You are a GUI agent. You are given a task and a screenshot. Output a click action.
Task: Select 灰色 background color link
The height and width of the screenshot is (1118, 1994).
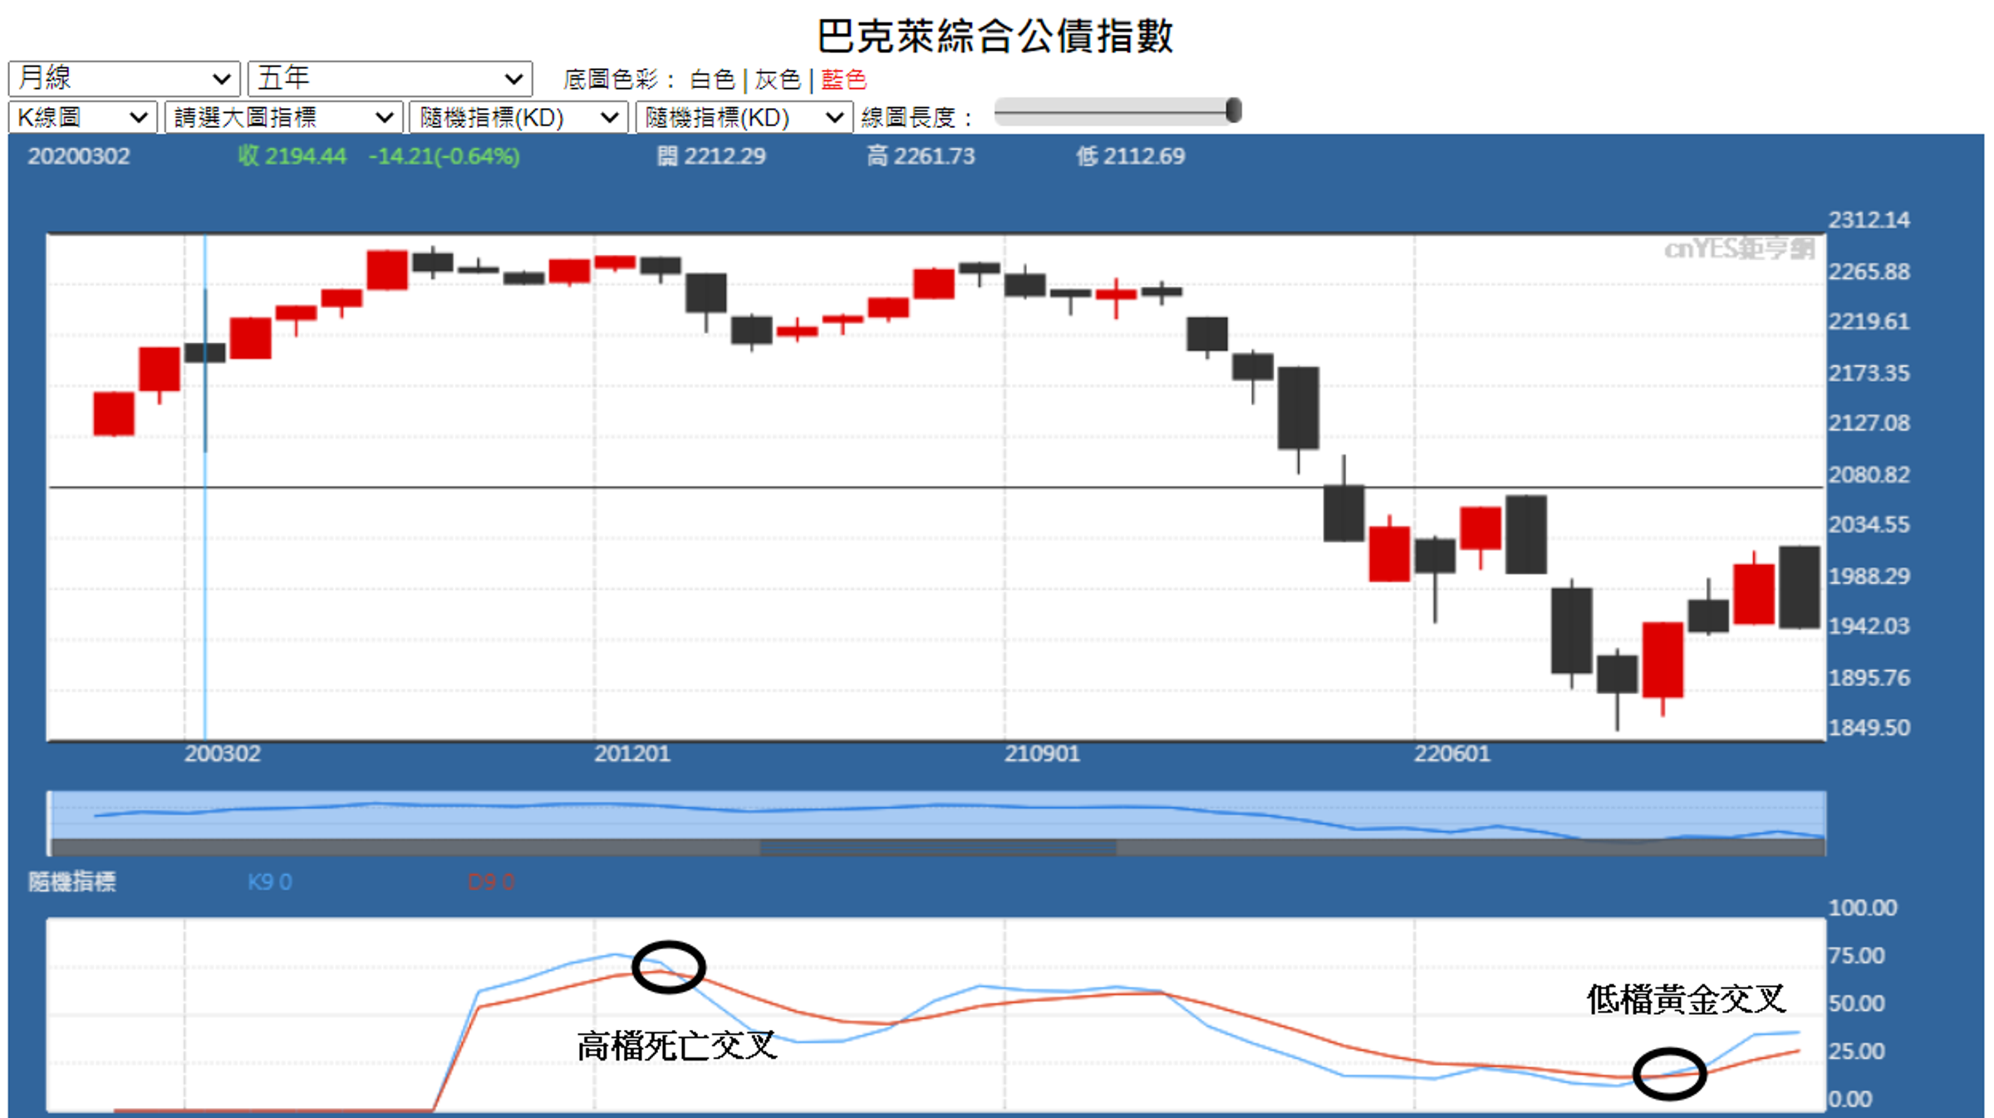[x=778, y=80]
